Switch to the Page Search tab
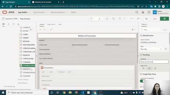The width and height of the screenshot is (170, 95). tap(51, 24)
